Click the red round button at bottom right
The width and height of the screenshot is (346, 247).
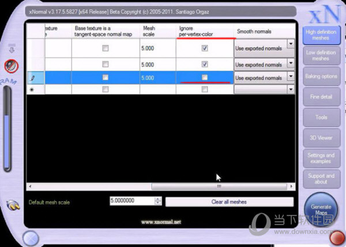point(337,238)
